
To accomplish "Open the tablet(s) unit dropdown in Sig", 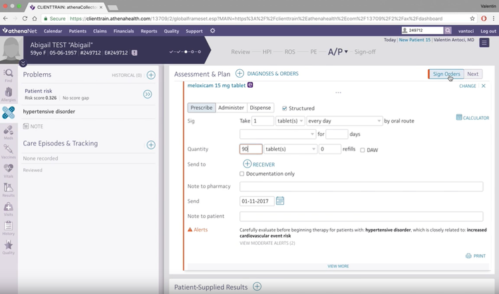I will tap(290, 121).
